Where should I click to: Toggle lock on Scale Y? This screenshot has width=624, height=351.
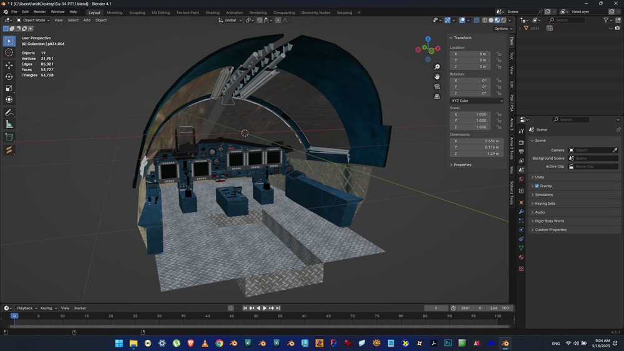point(499,121)
